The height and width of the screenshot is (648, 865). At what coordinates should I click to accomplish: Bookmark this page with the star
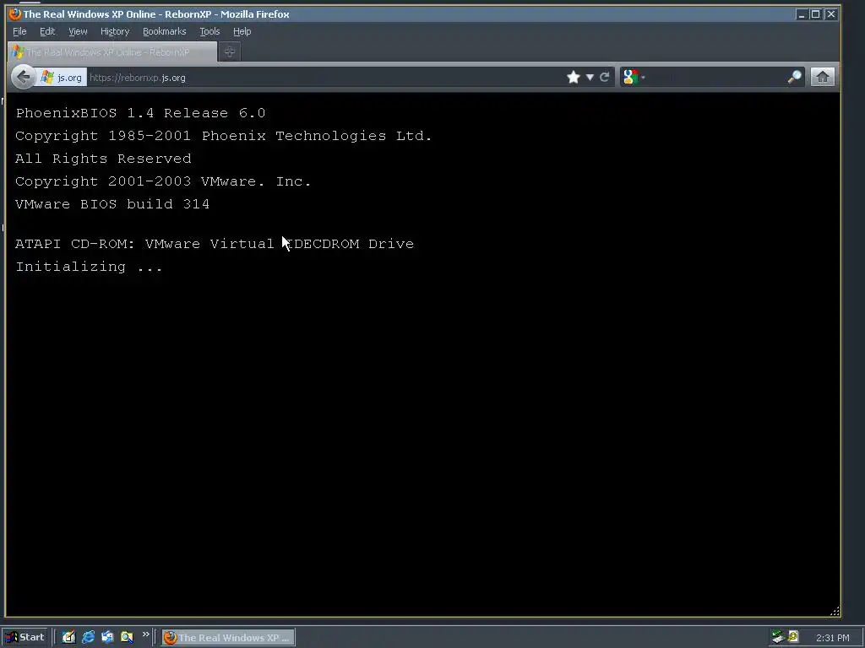574,77
